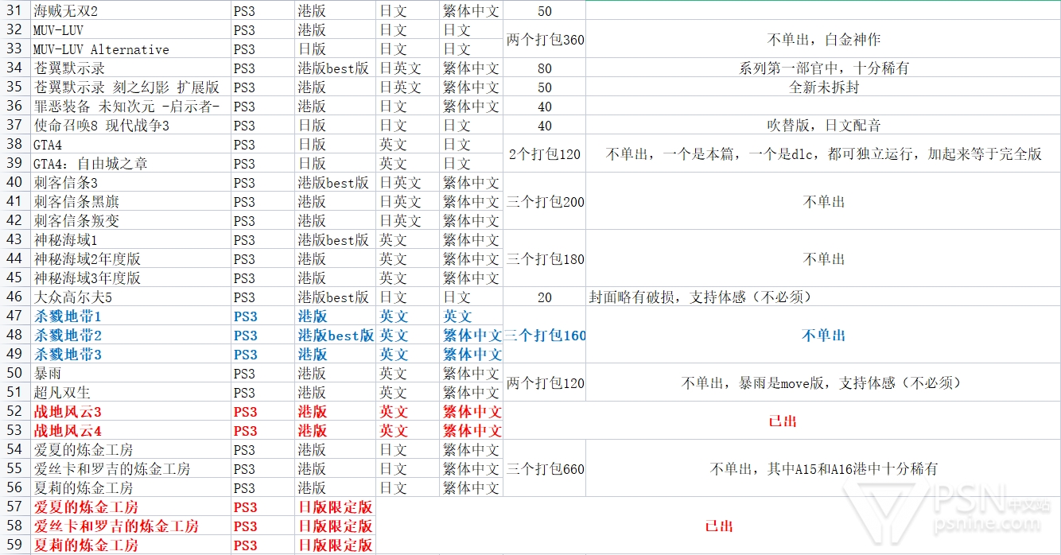Select the cell '神秘海域2年度版'
Screen dimensions: 1061x555
tap(130, 259)
